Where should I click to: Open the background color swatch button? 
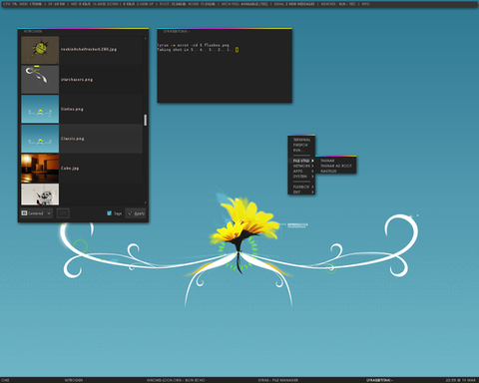(x=63, y=213)
